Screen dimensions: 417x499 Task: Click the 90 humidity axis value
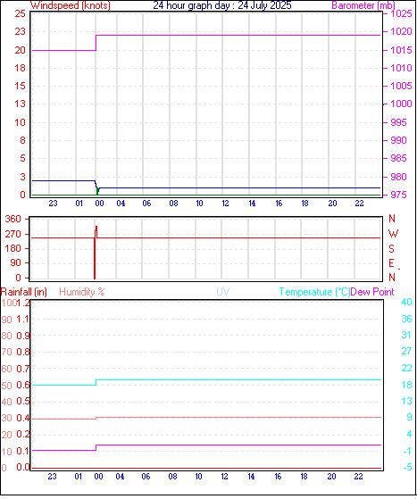click(x=6, y=320)
